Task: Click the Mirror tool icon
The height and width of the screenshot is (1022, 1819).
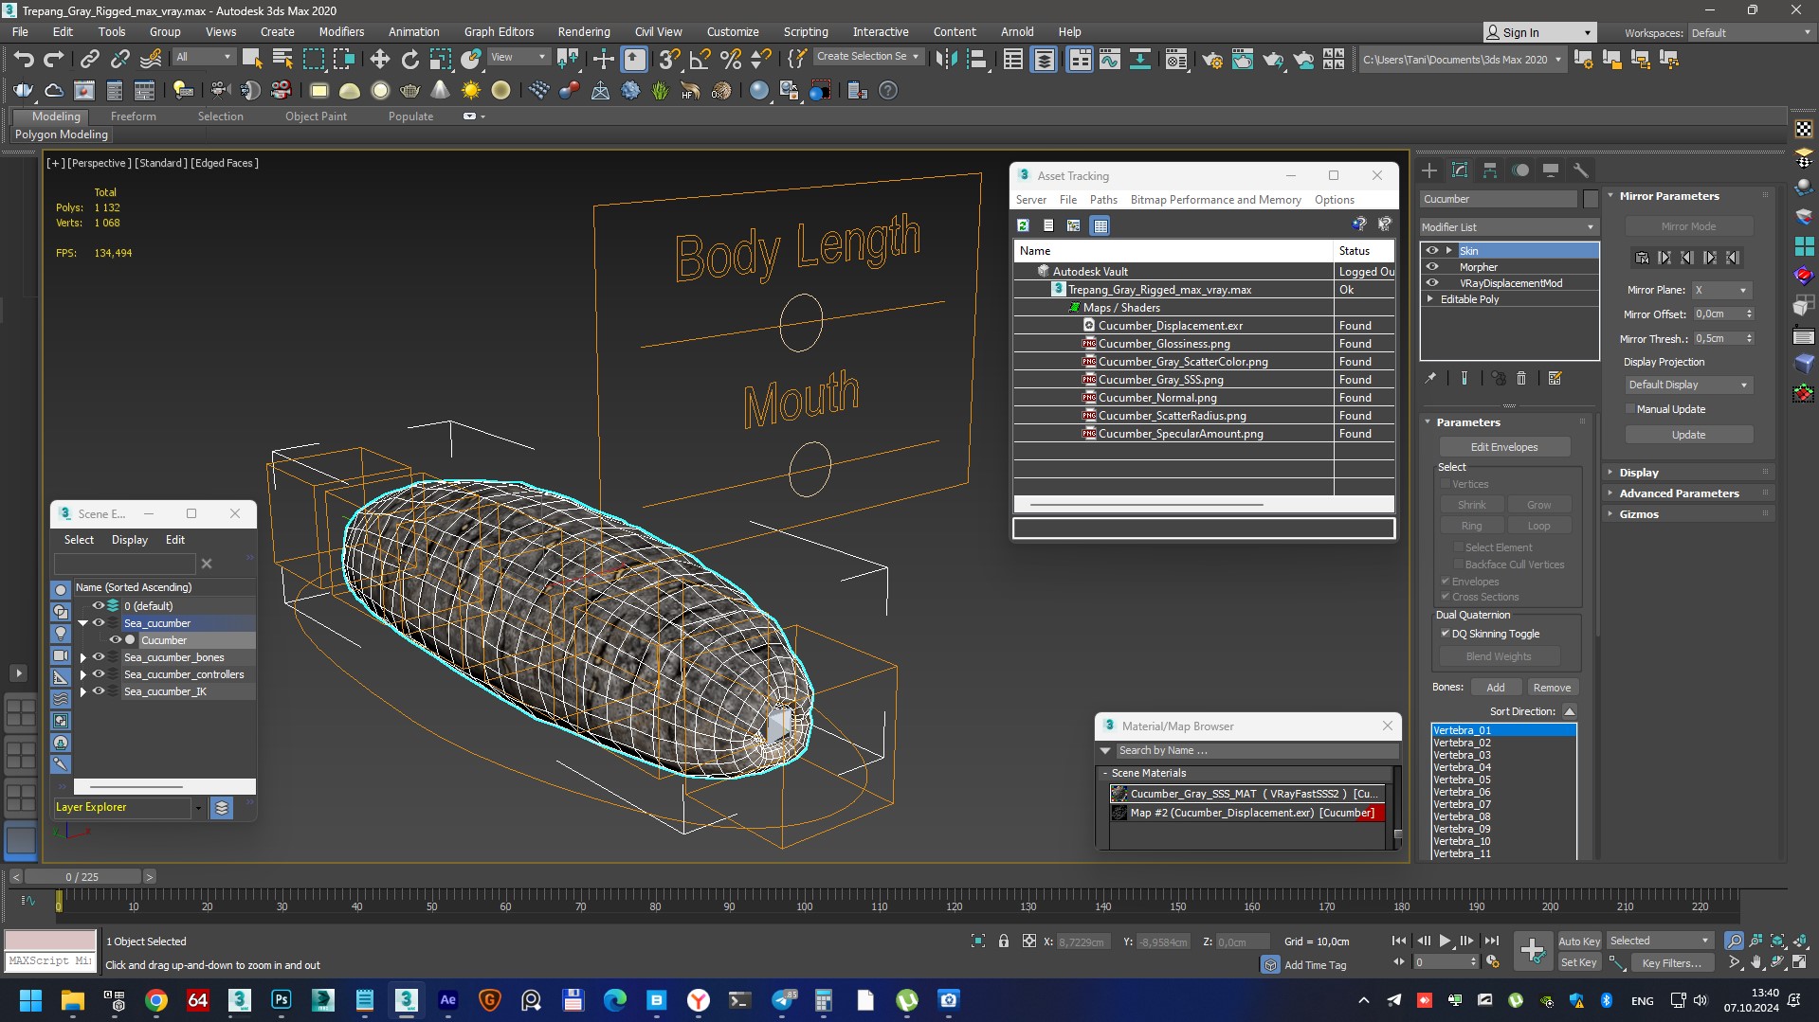Action: pos(946,60)
